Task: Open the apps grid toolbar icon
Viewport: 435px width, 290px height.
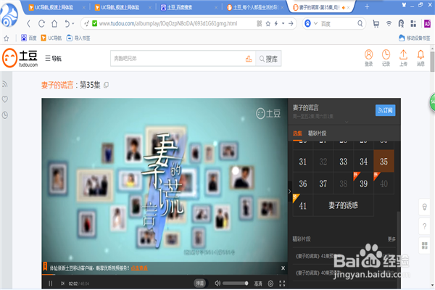Action: [x=413, y=24]
